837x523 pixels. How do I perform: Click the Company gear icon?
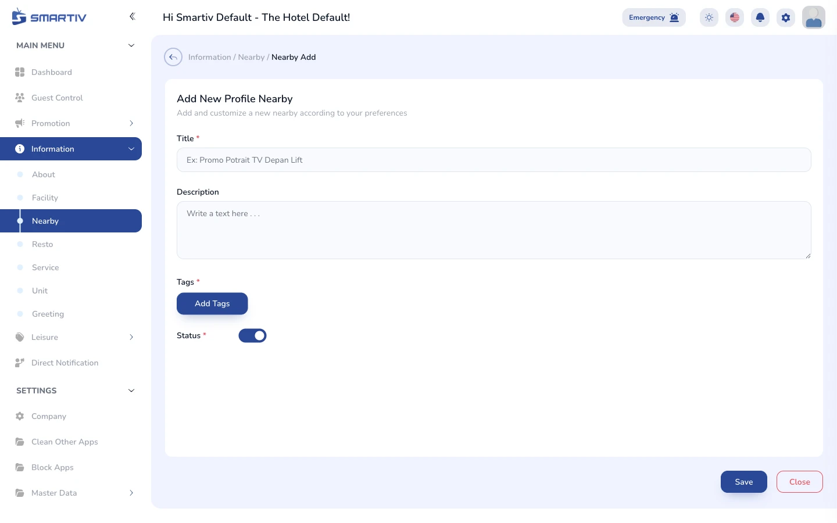[x=20, y=416]
